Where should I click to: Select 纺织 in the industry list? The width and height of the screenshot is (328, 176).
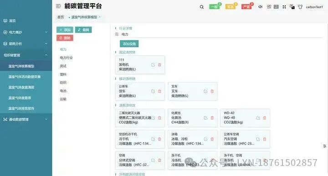(x=63, y=82)
